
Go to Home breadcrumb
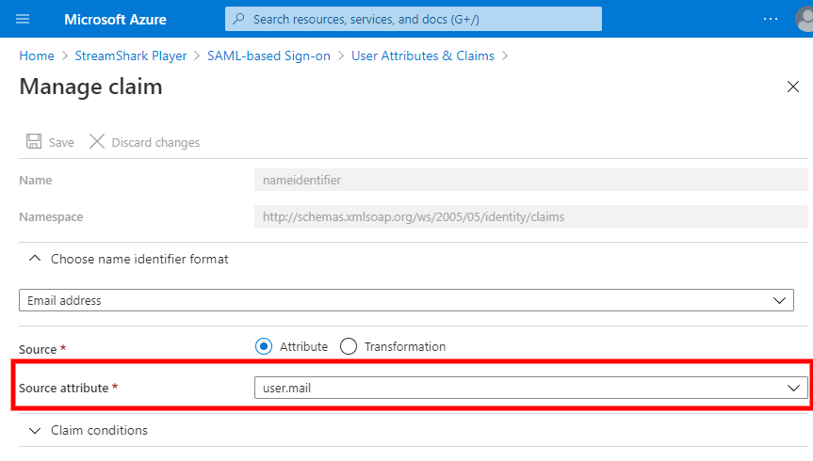tap(37, 56)
